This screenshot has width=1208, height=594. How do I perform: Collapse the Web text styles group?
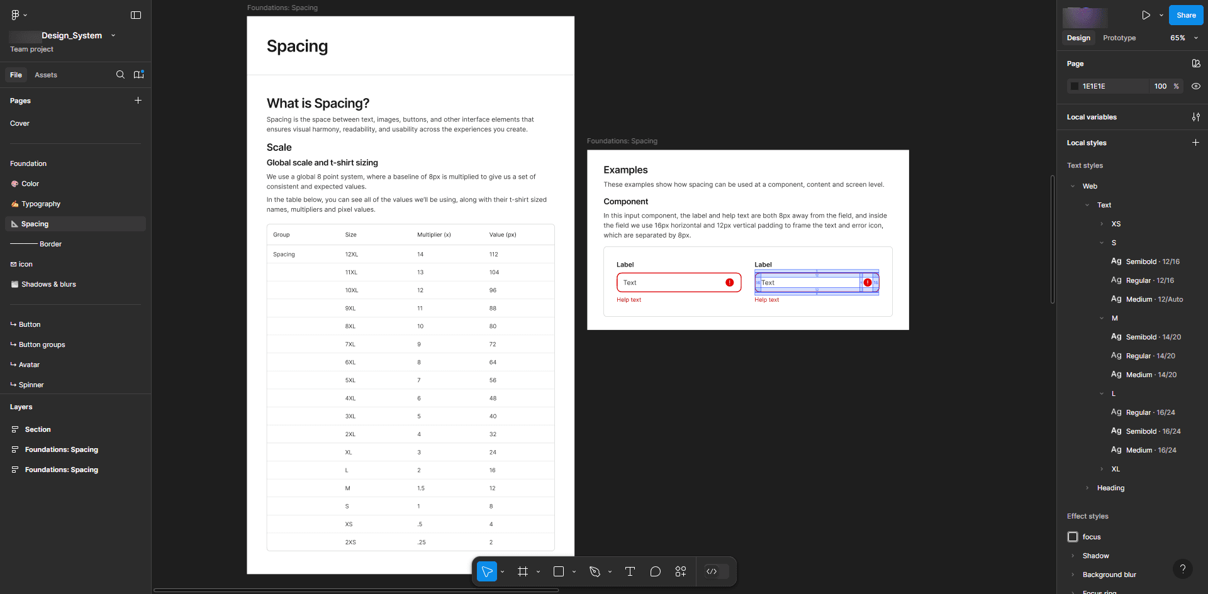point(1073,186)
